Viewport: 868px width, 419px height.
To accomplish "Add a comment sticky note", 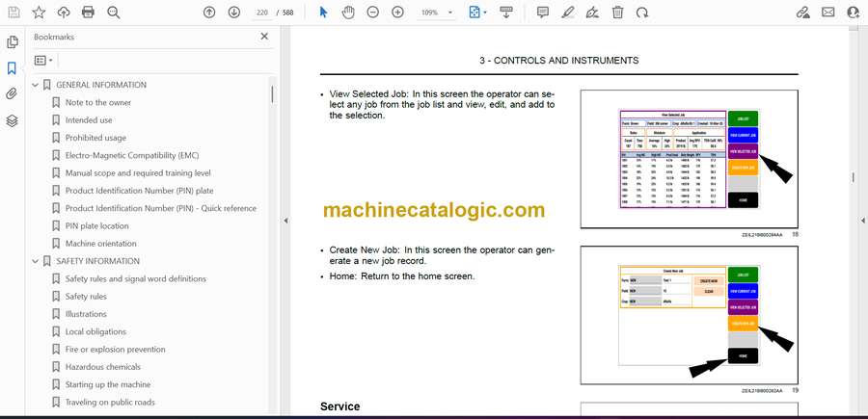I will (543, 13).
